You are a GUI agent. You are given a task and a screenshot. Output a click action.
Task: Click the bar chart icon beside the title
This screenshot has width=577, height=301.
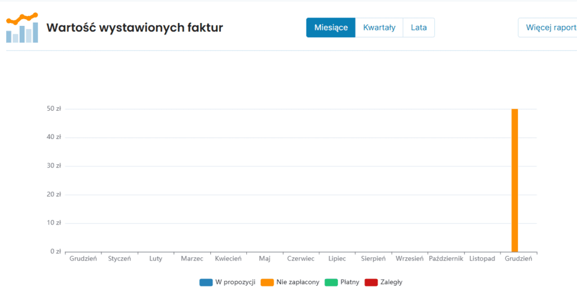coord(22,28)
